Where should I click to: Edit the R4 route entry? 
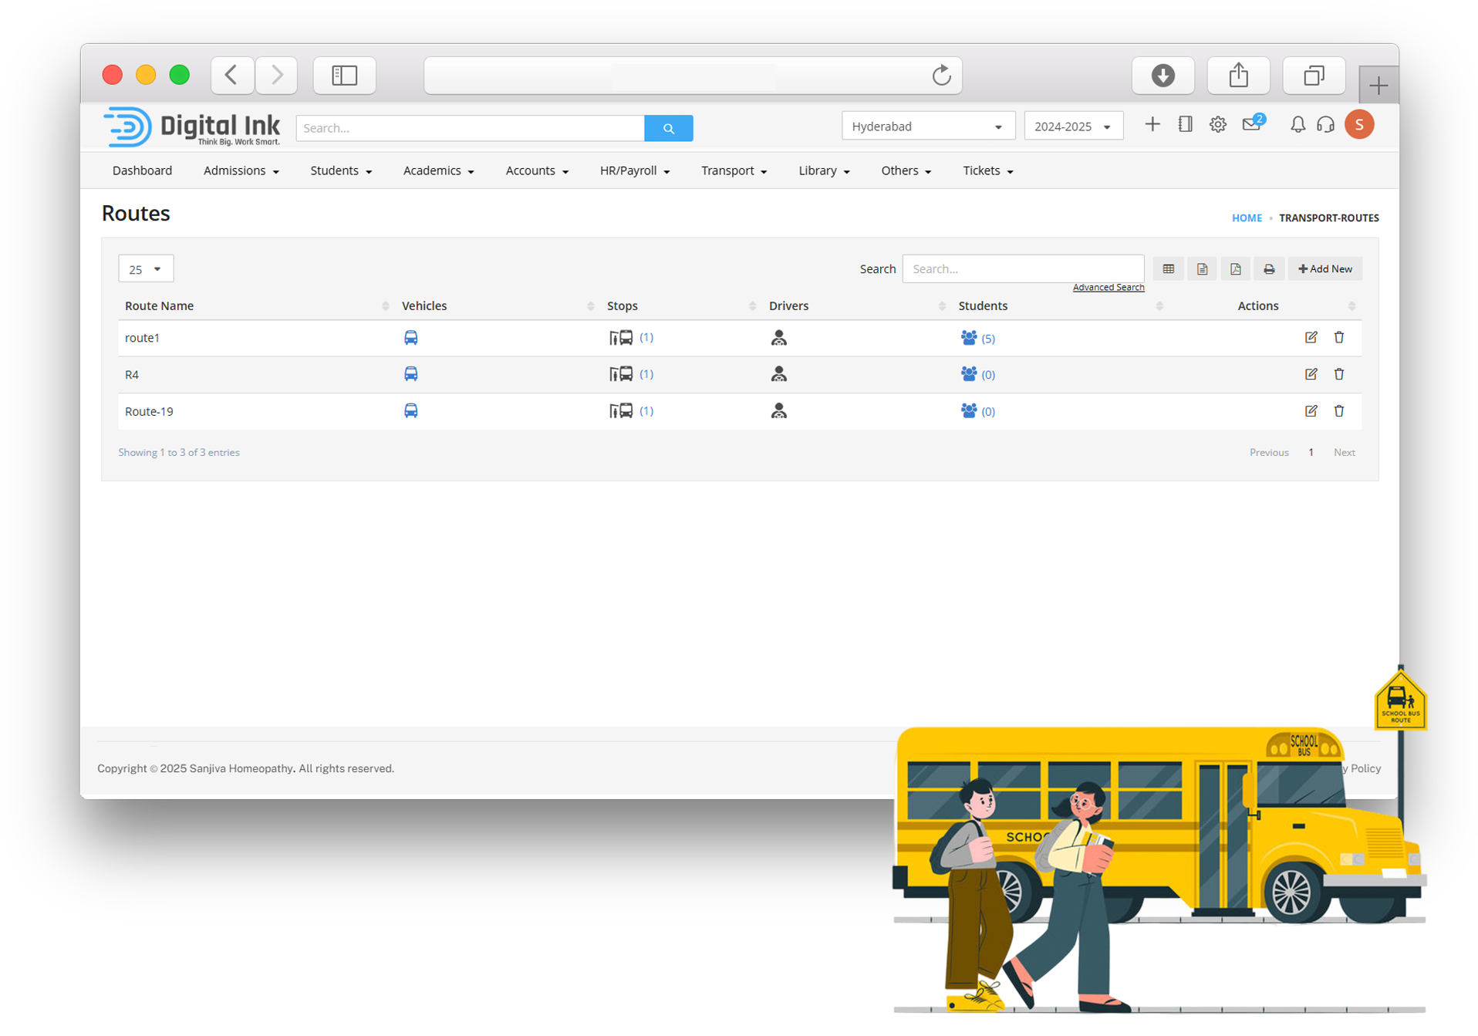pyautogui.click(x=1311, y=374)
